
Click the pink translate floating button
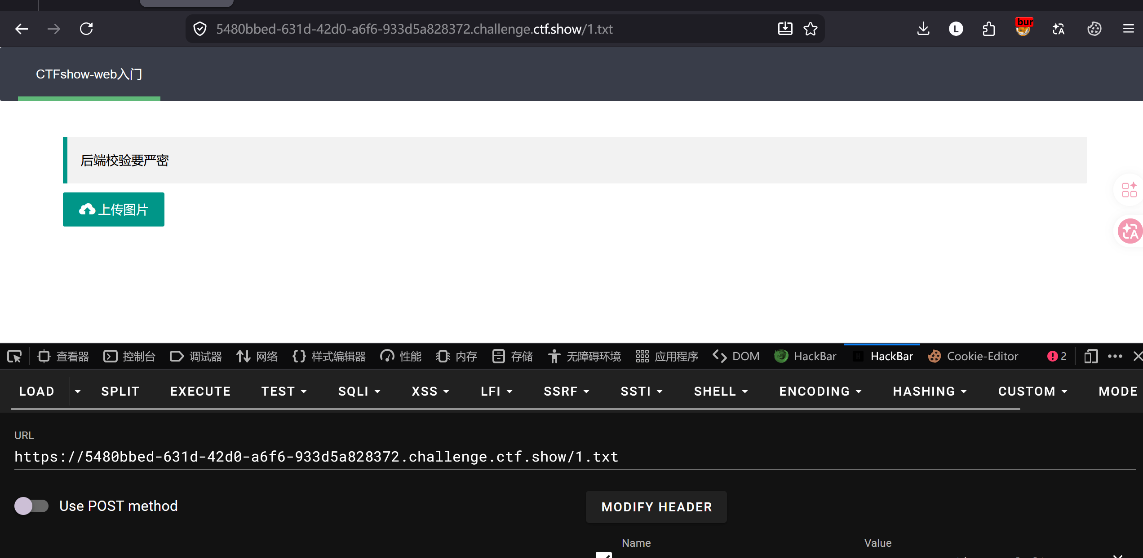(x=1130, y=231)
